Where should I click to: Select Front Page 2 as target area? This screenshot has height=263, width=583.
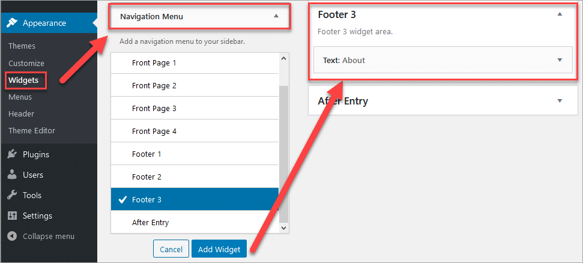(x=195, y=85)
